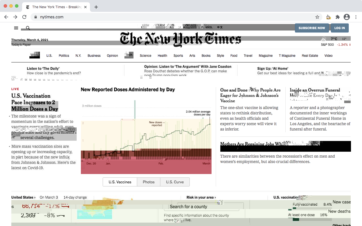Open the Listen to 'The Daily' link
The height and width of the screenshot is (226, 362).
pos(43,68)
